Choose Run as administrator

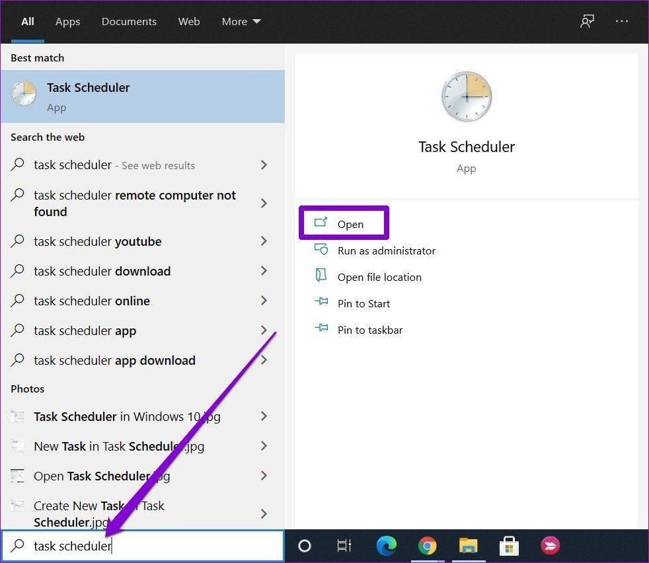click(386, 251)
